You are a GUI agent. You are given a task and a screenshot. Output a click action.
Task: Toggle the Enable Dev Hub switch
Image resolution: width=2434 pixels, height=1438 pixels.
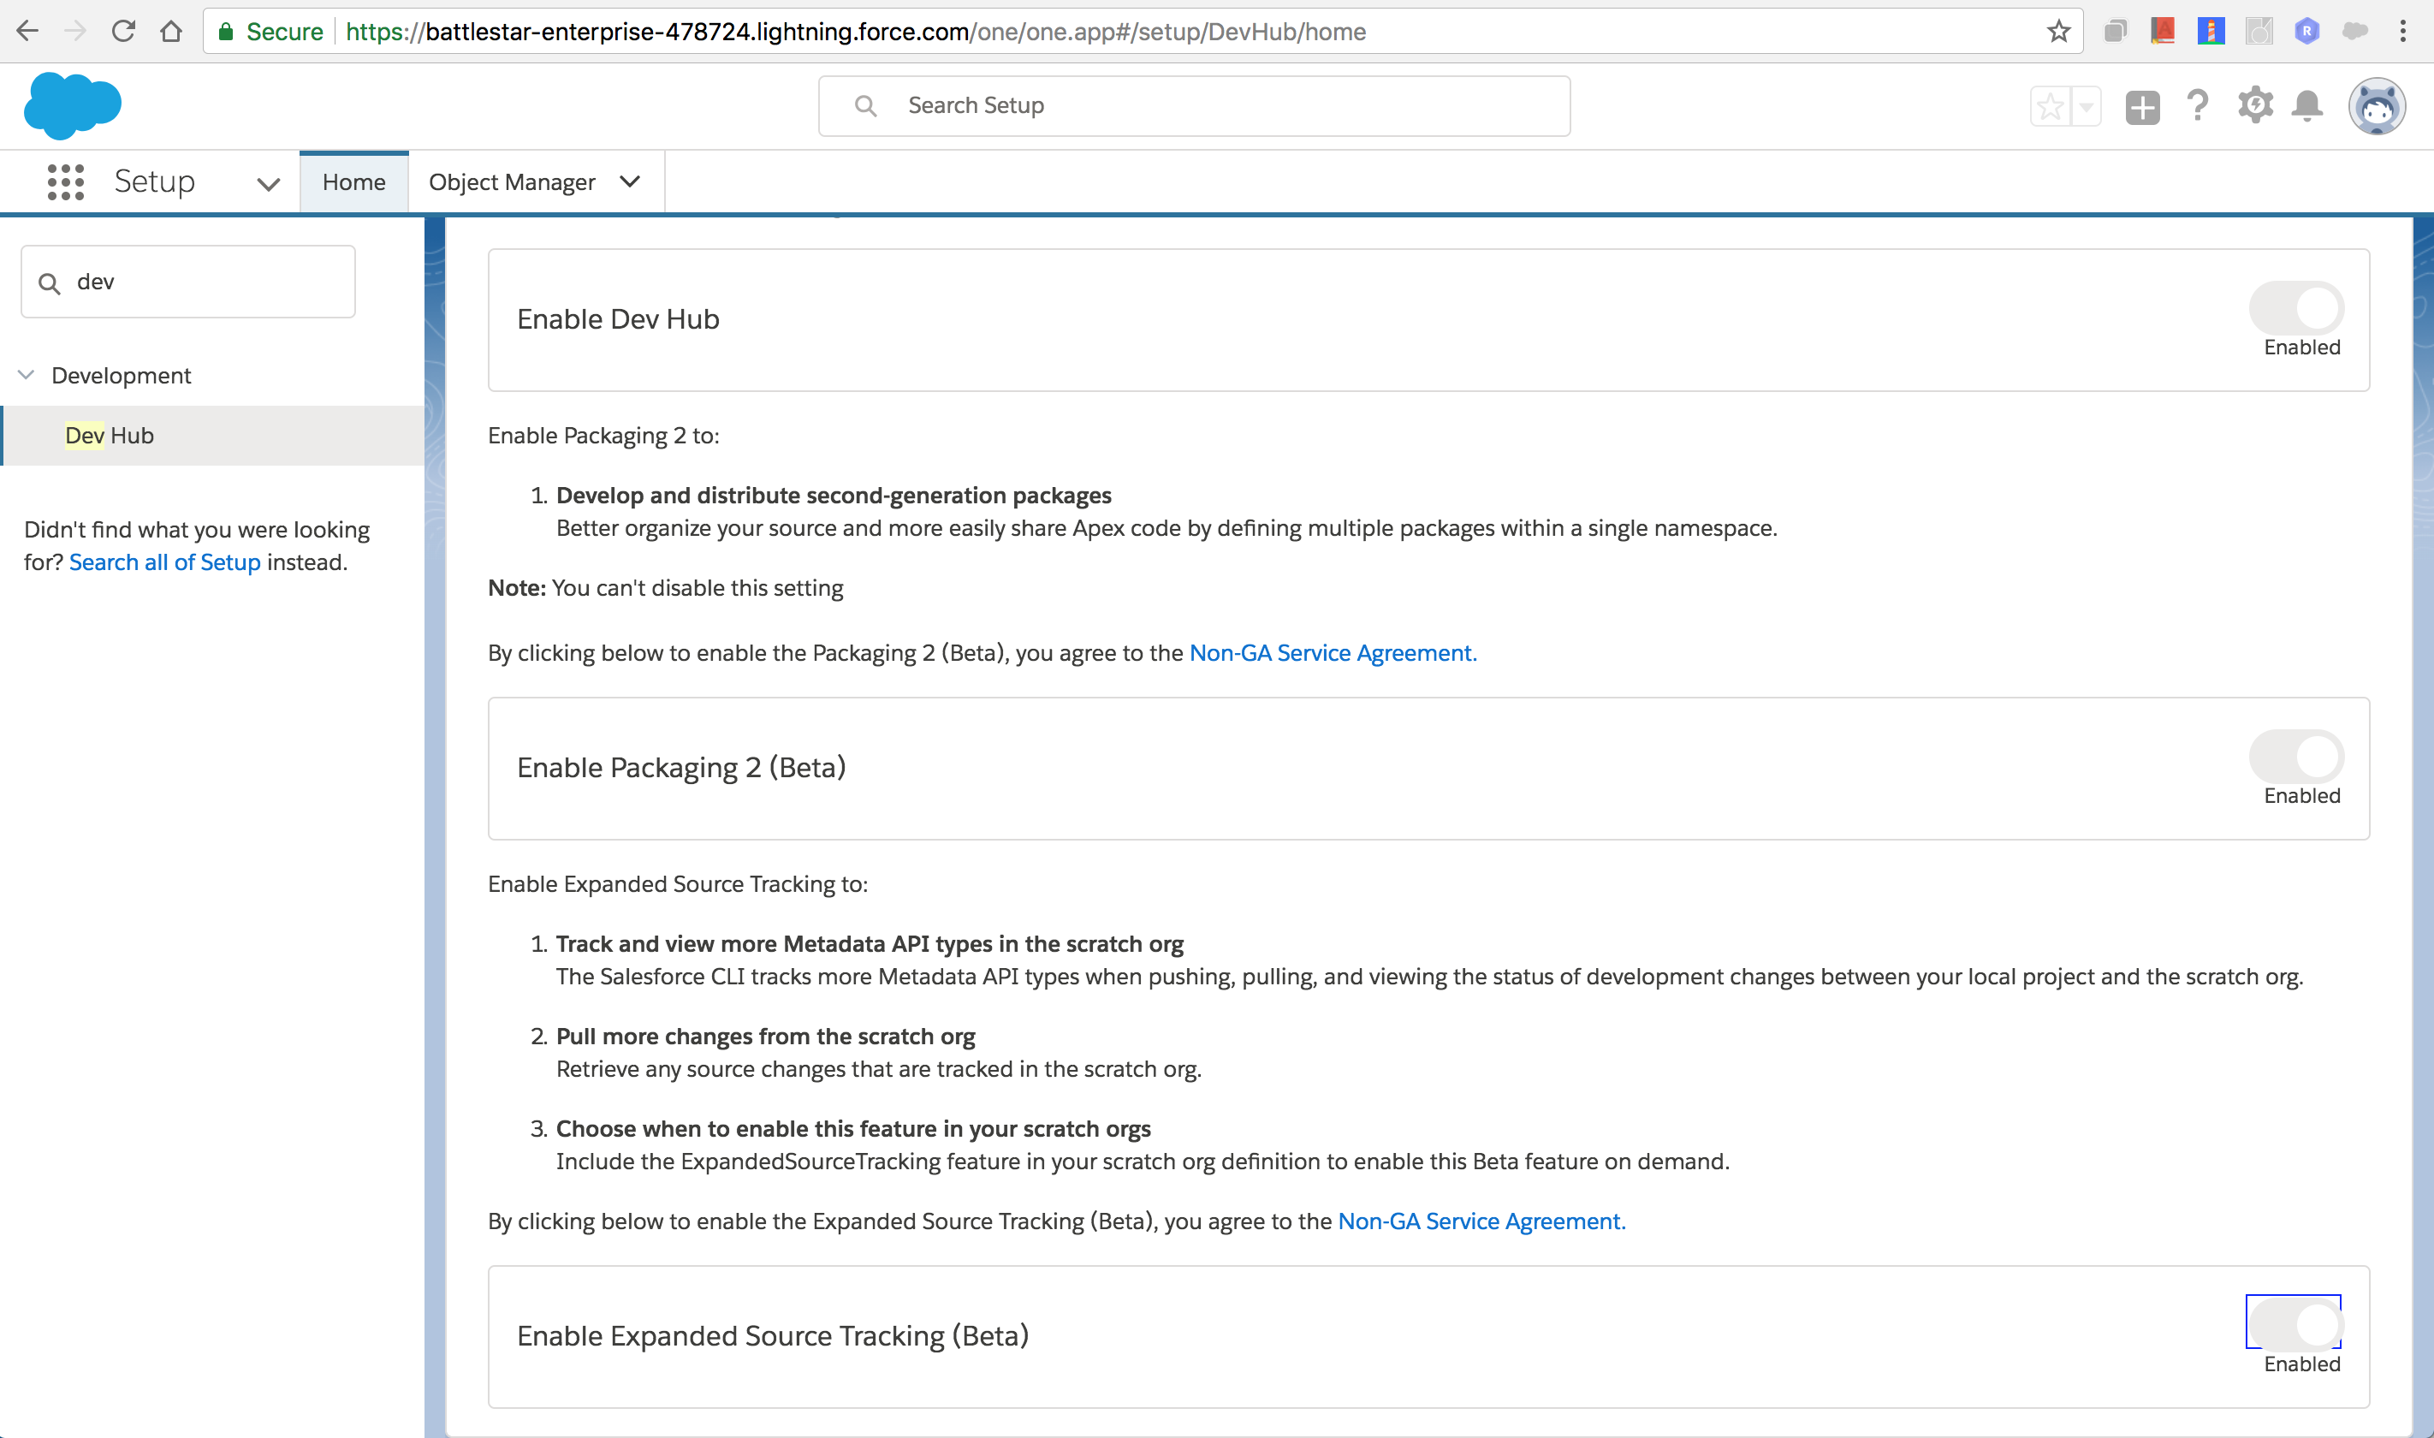tap(2296, 308)
